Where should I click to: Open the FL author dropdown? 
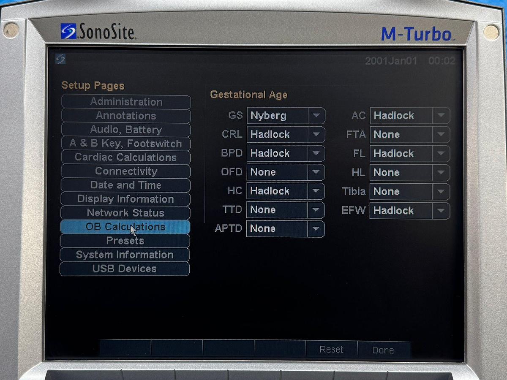tap(441, 153)
